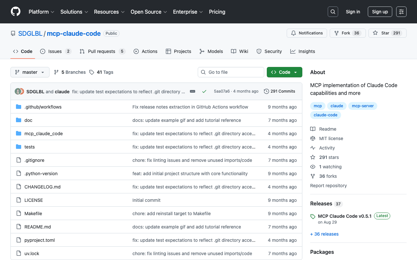Screen dimensions: 417x260
Task: Switch to the Pull requests tab
Action: [102, 51]
